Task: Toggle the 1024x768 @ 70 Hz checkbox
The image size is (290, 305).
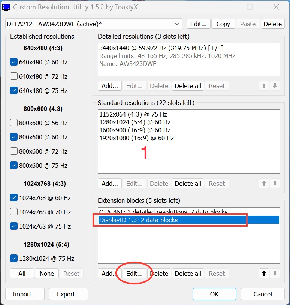Action: coord(14,212)
